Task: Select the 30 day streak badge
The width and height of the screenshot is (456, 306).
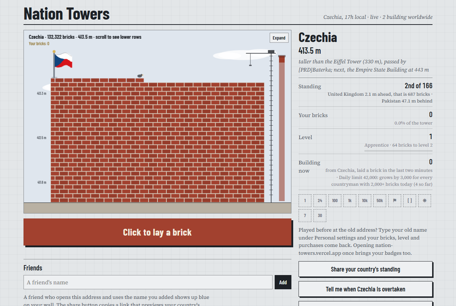Action: [320, 216]
